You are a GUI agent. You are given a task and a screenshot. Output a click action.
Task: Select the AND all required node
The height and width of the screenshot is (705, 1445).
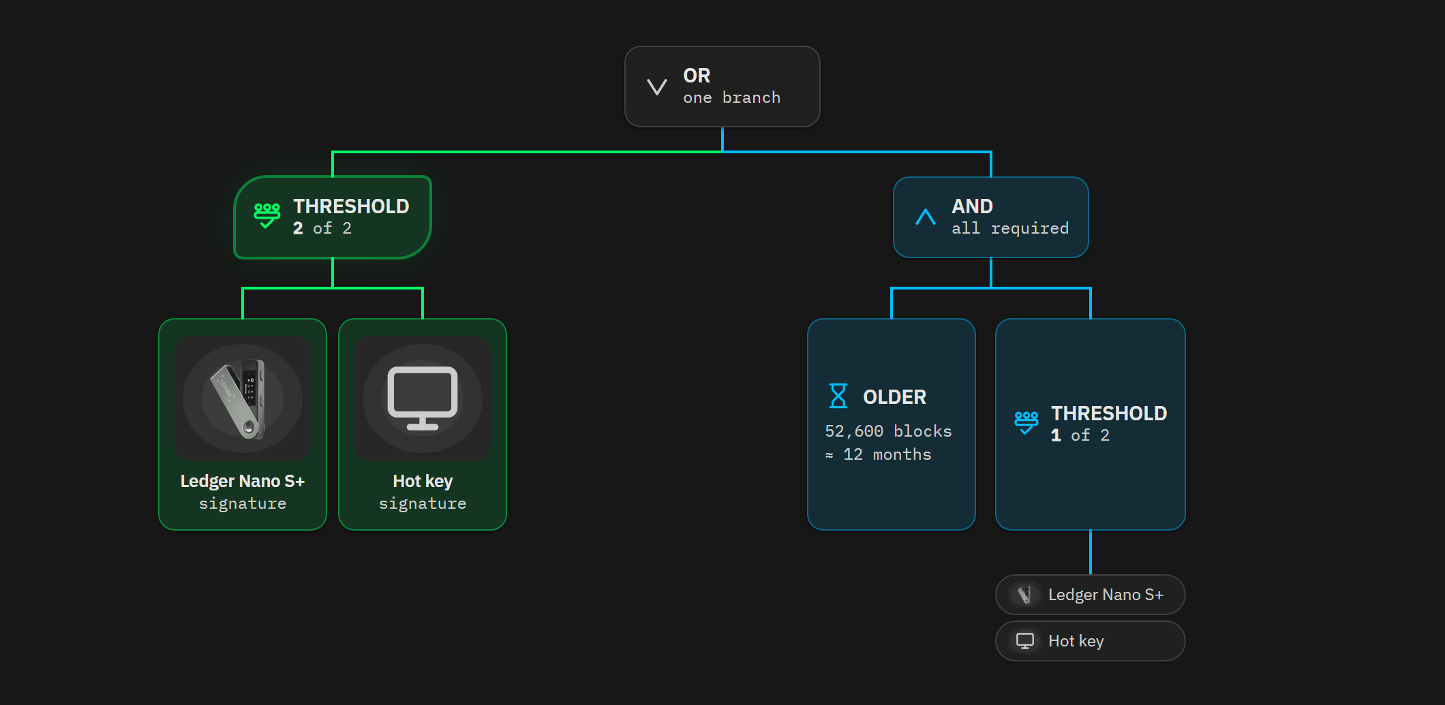pos(991,217)
